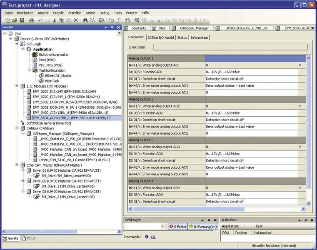Click the Cut scissors icon
Image resolution: width=317 pixels, height=250 pixels.
pos(55,20)
